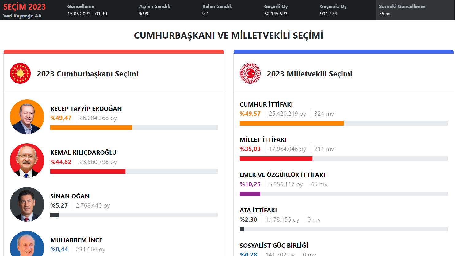
Task: Select Emek ve Özgürlük İttifakı name
Action: tap(282, 175)
